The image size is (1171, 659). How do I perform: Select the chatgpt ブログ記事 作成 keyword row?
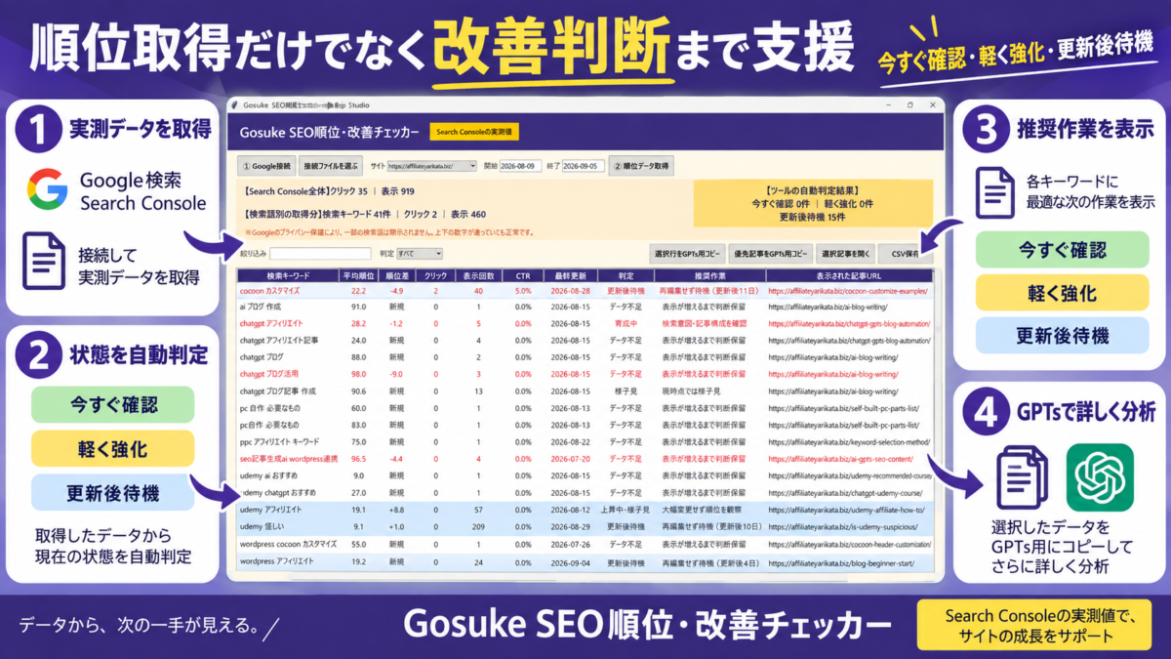click(x=585, y=391)
